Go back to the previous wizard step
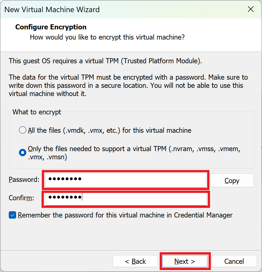 tap(135, 261)
